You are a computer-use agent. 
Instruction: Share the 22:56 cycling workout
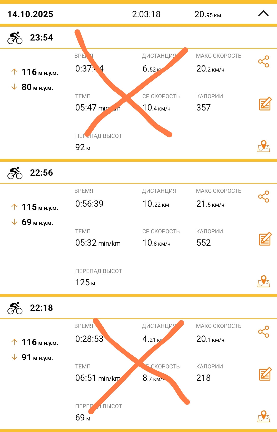[x=264, y=197]
